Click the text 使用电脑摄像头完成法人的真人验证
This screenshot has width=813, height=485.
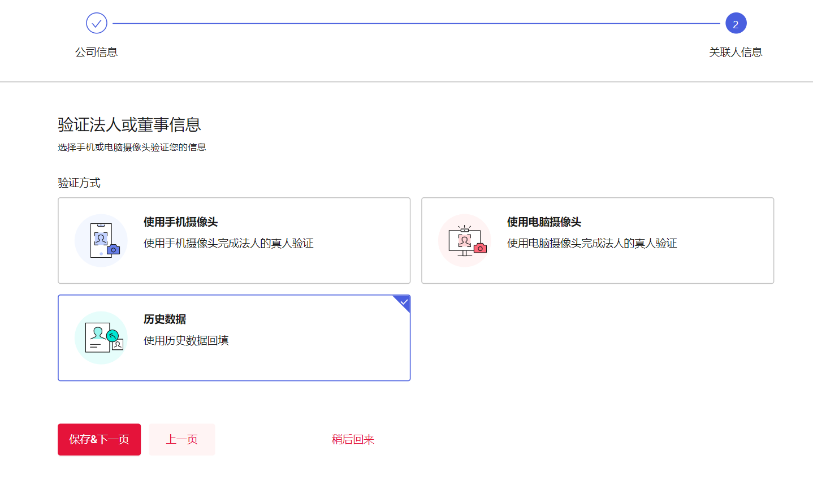click(592, 243)
